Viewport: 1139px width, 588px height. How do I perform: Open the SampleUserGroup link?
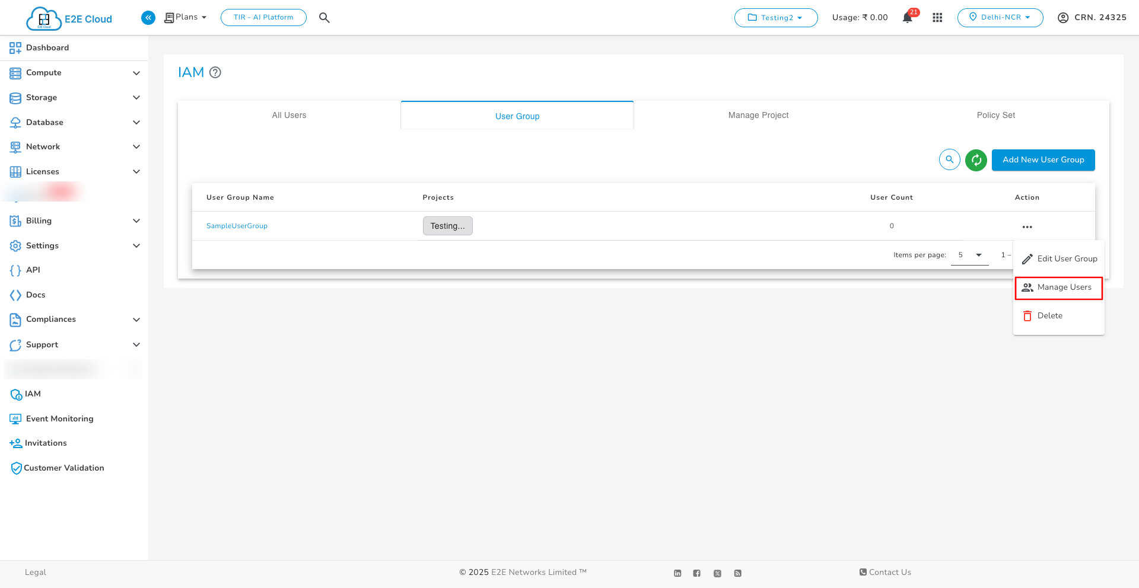(237, 226)
